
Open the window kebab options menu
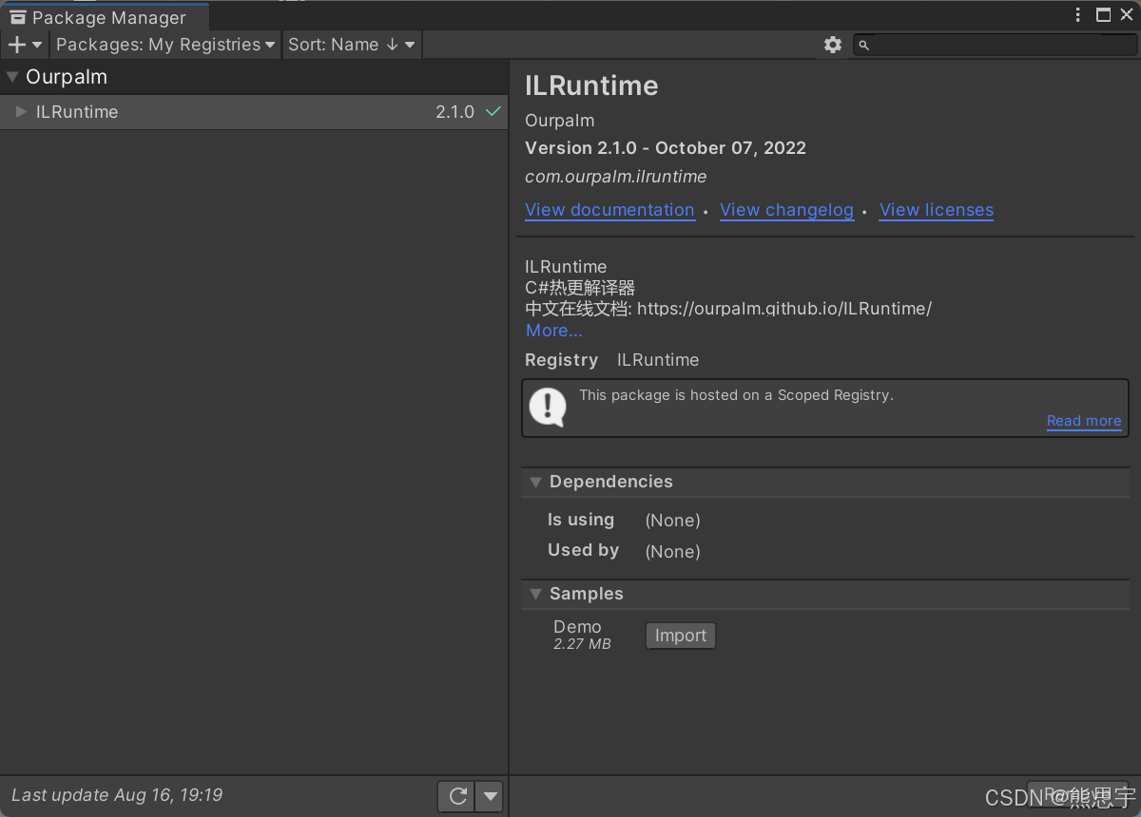tap(1078, 15)
